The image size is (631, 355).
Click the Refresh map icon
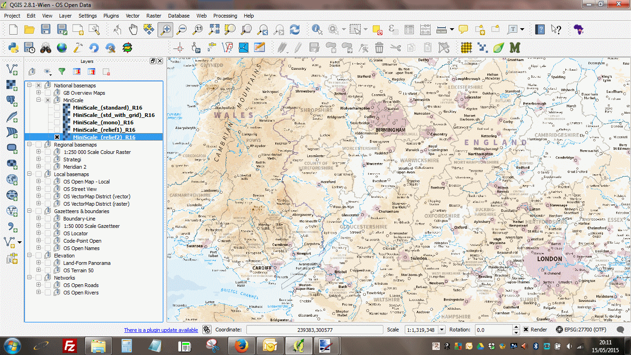tap(295, 30)
